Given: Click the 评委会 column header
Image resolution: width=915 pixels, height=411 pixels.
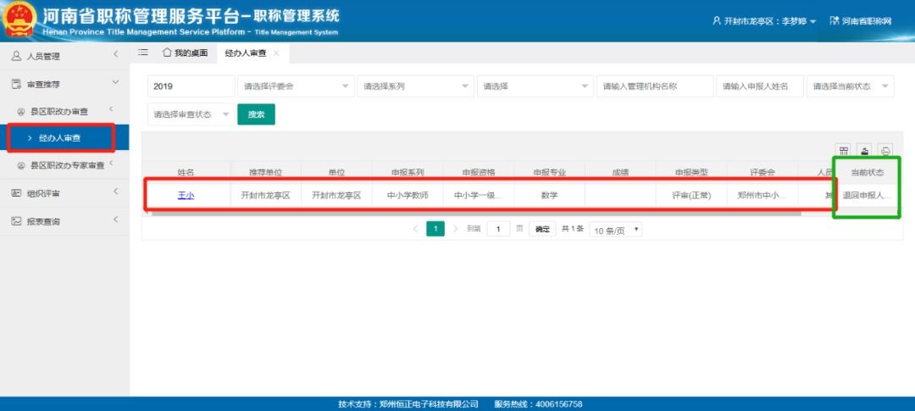Looking at the screenshot, I should (762, 172).
